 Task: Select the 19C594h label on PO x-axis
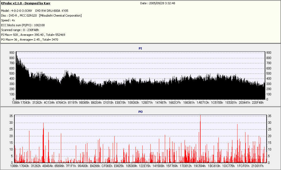200,166
